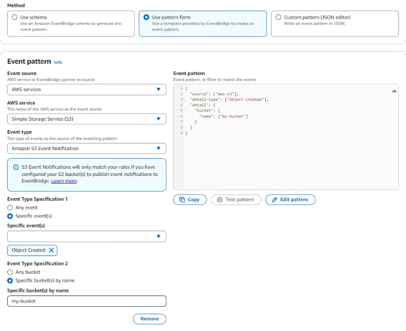The height and width of the screenshot is (331, 406).
Task: Select the Use schema method
Action: (x=71, y=23)
